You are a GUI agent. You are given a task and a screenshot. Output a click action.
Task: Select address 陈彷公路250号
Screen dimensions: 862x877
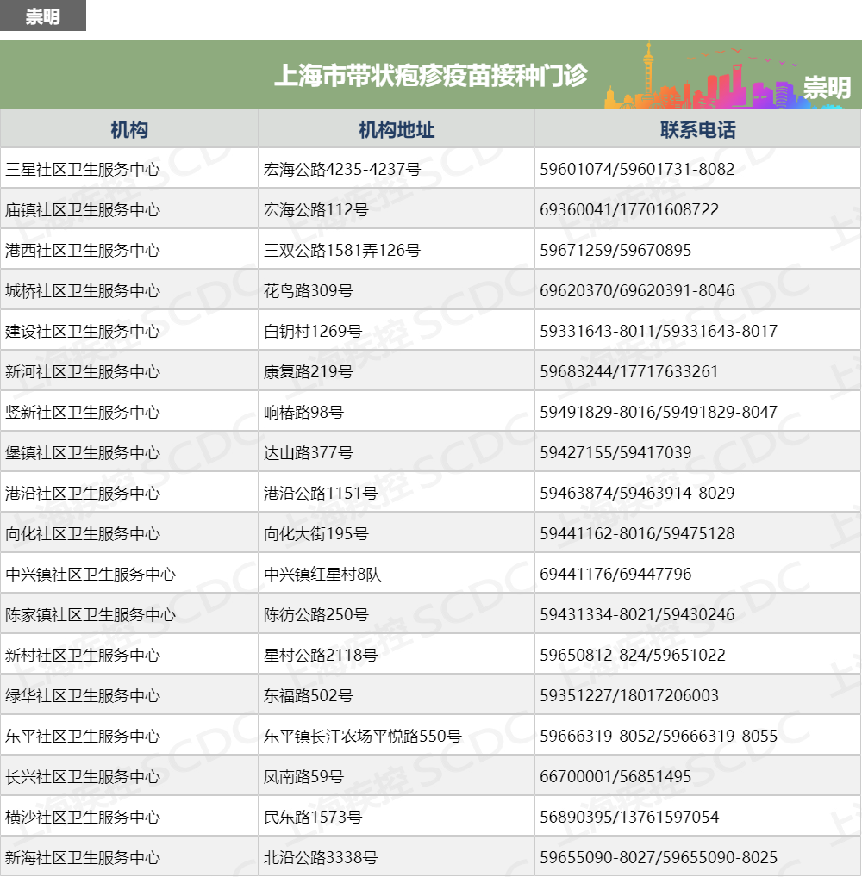coord(316,615)
